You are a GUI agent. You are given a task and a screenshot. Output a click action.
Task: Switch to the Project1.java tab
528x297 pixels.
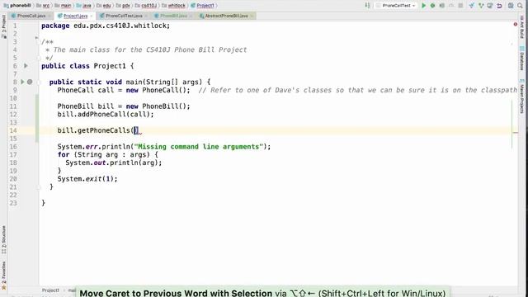75,16
